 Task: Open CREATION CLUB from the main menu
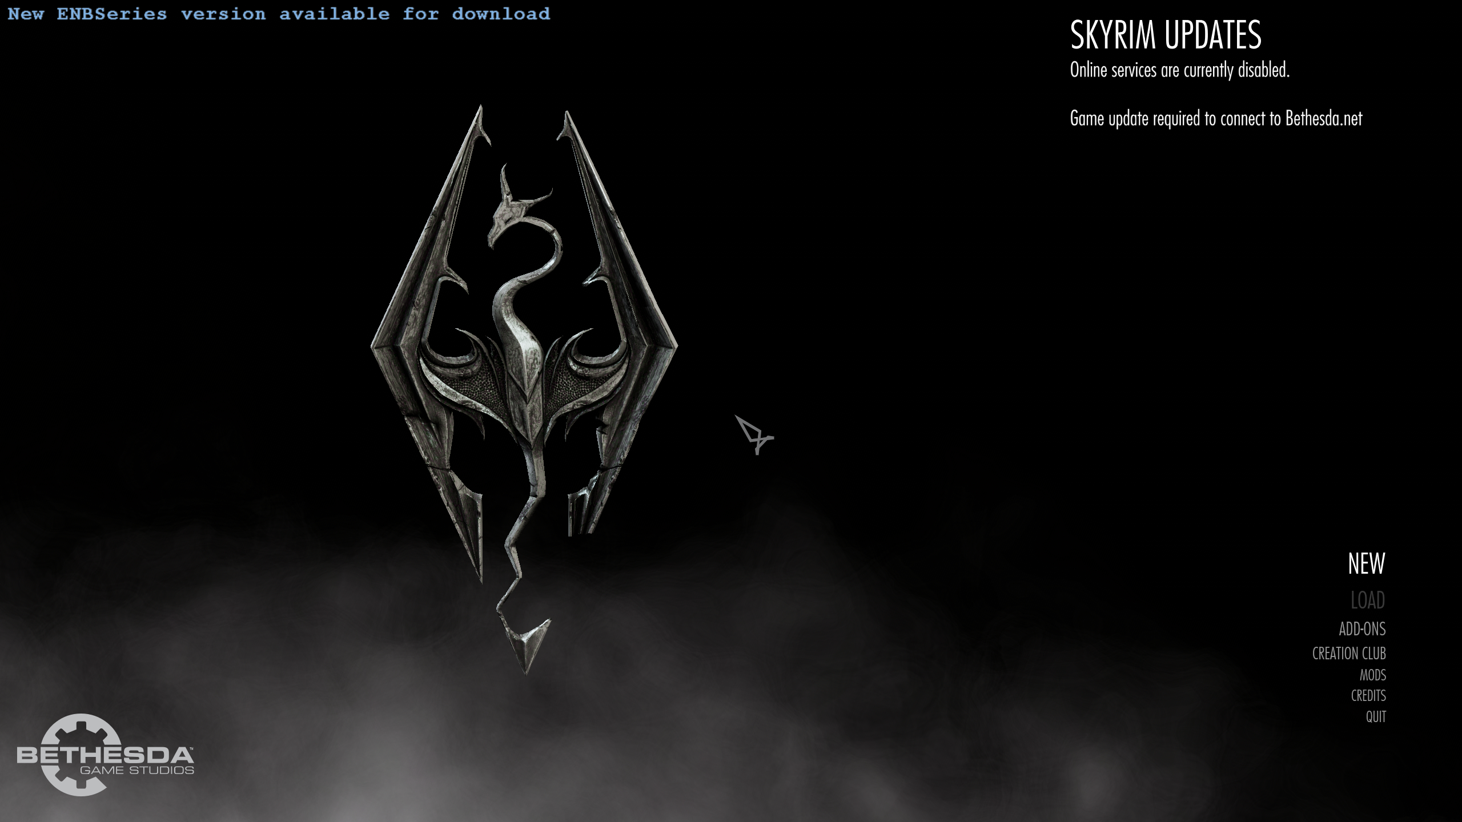coord(1349,653)
